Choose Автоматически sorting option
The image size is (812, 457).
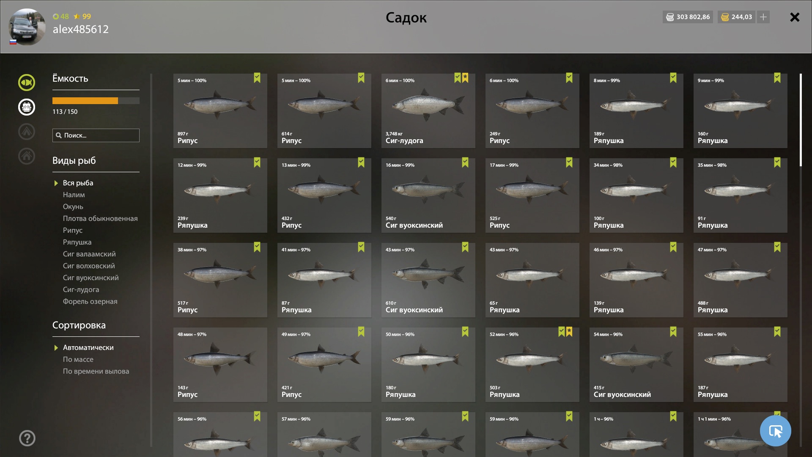(x=88, y=347)
